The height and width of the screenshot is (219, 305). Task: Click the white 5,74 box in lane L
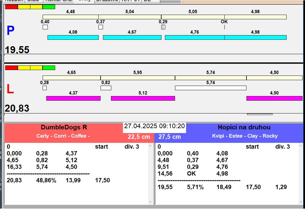(211, 88)
